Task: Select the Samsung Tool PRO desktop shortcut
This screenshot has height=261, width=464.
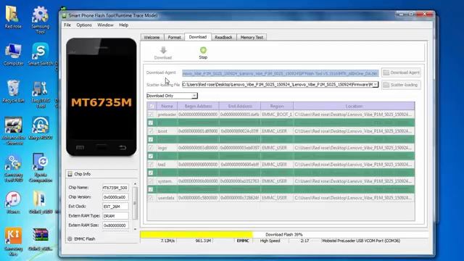Action: (13, 168)
